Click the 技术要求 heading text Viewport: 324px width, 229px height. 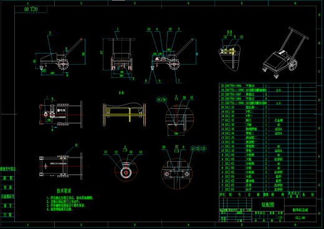tap(64, 190)
